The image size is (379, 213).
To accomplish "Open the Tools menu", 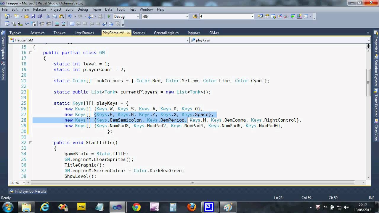I will tap(121, 9).
